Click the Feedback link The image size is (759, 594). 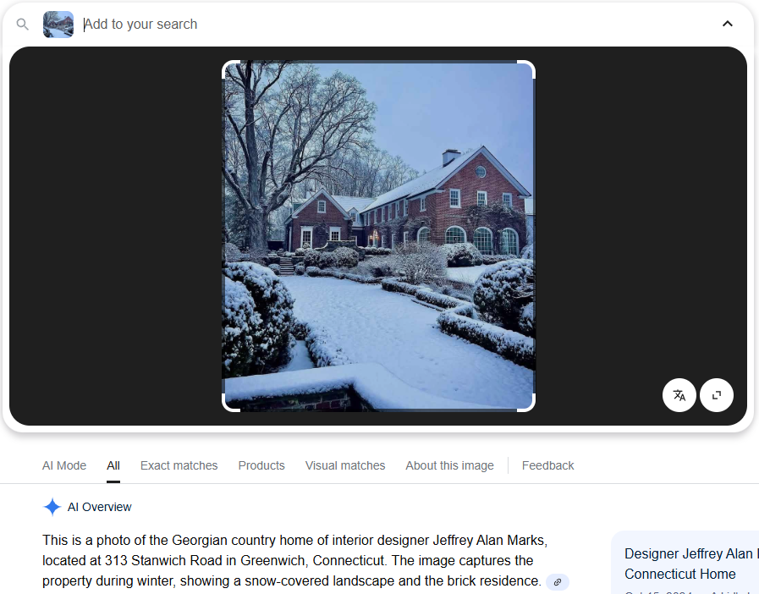tap(547, 465)
